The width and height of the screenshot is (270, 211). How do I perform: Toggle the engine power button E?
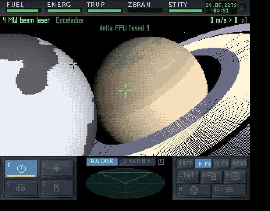click(21, 168)
